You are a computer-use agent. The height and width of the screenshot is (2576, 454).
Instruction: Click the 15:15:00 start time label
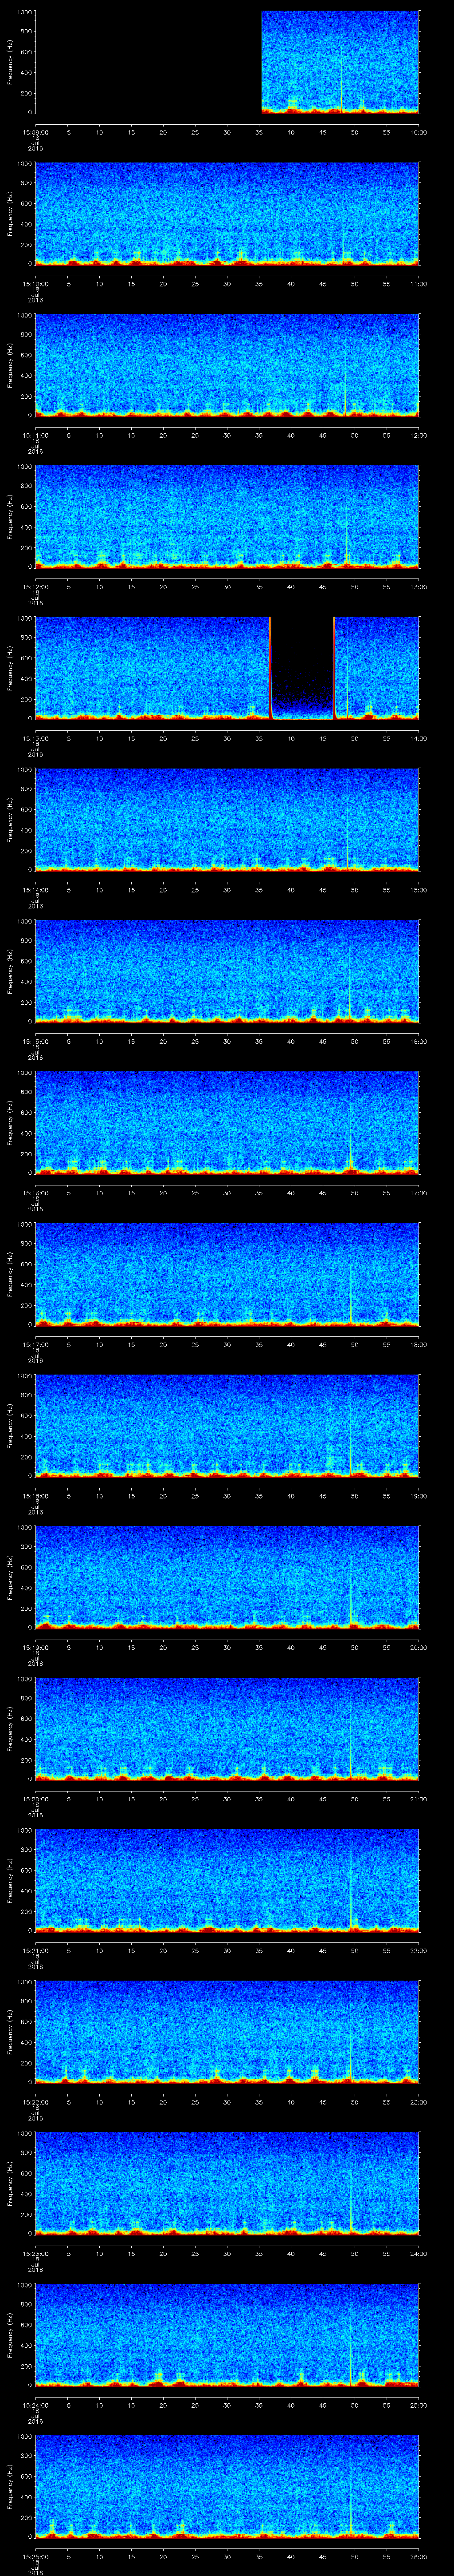(35, 1041)
